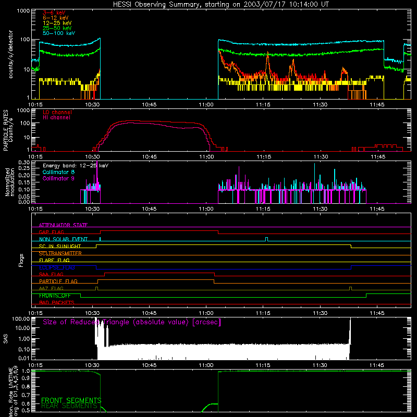Select the SC IN SUNLIGHT flag label
Screen dimensions: 417x417
point(60,246)
